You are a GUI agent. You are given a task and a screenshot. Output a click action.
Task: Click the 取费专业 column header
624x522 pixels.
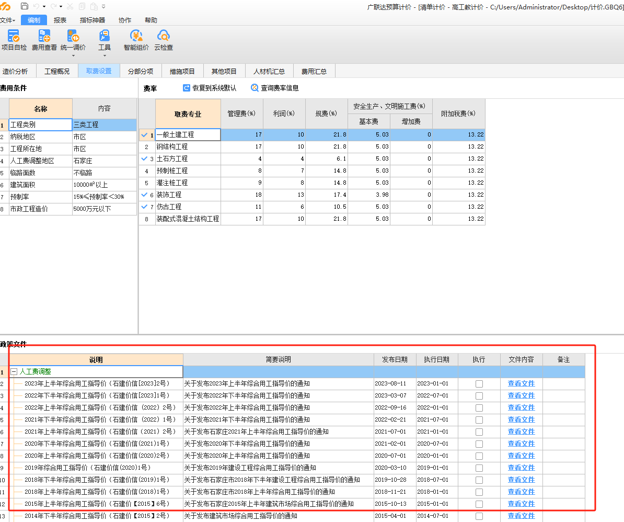188,114
